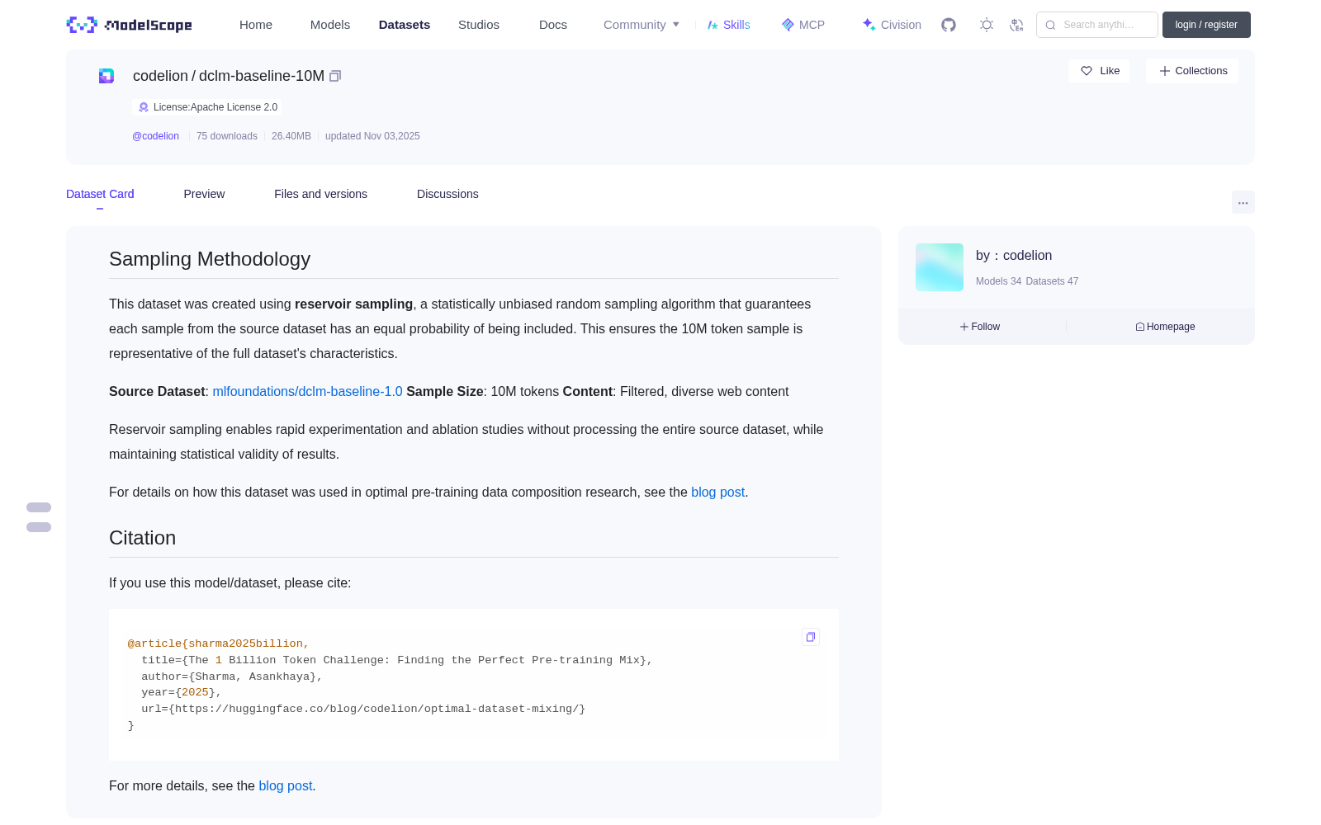Click the ModelScope logo
The width and height of the screenshot is (1321, 825).
(130, 25)
